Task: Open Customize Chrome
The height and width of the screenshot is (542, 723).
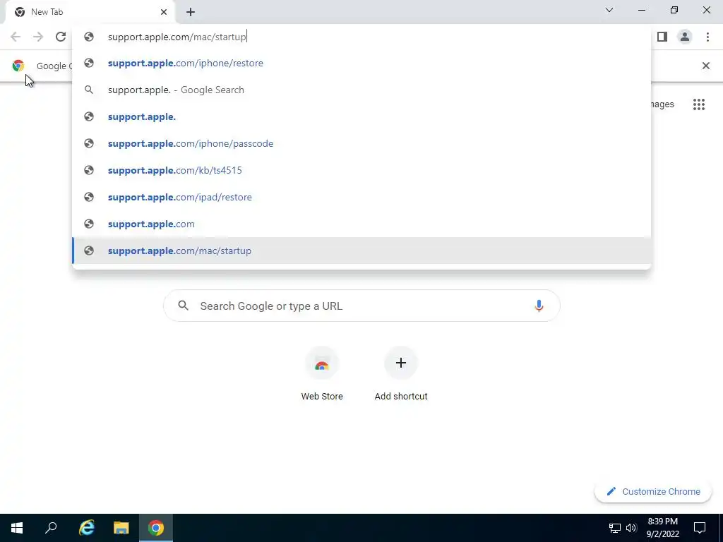Action: click(x=653, y=491)
